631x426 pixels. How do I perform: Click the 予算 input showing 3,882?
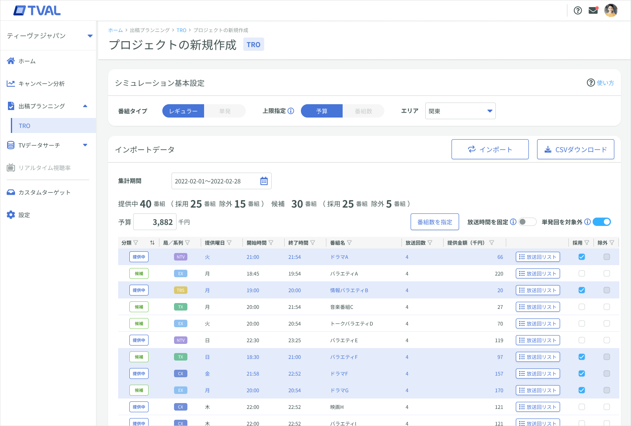pos(155,222)
